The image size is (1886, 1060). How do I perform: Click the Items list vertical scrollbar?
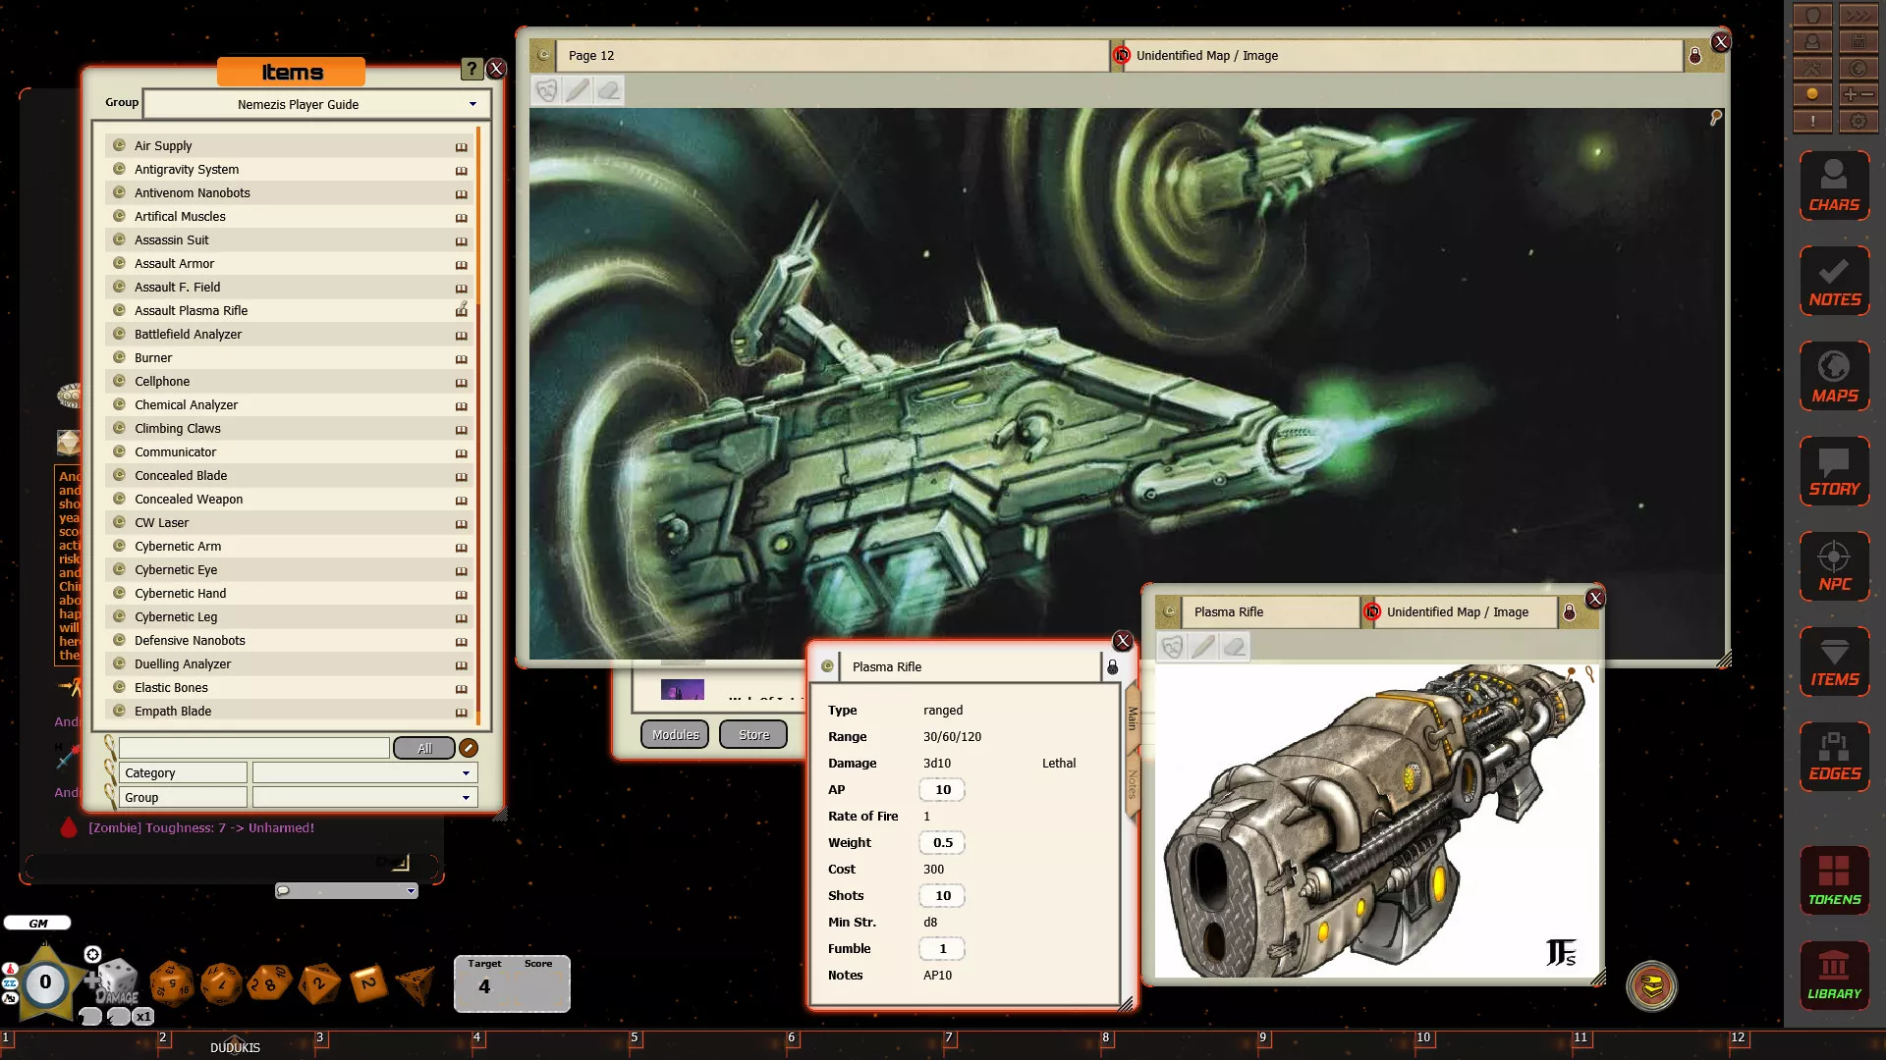pos(478,424)
